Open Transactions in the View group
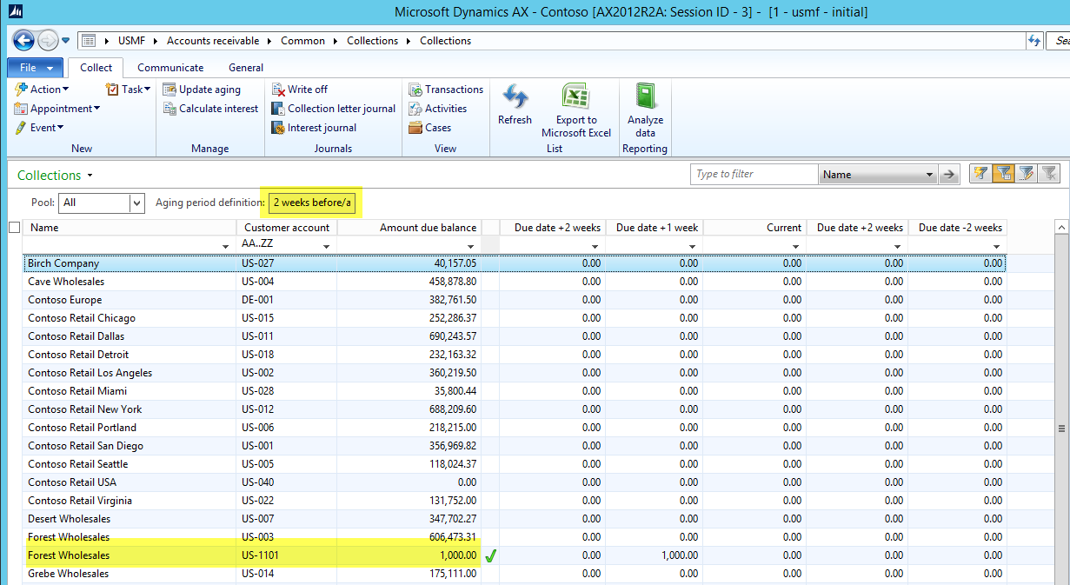Image resolution: width=1070 pixels, height=585 pixels. point(453,90)
